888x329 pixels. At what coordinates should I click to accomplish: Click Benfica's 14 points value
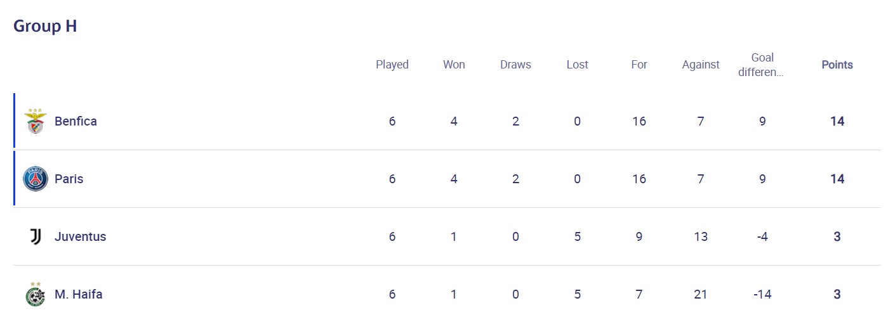coord(837,121)
